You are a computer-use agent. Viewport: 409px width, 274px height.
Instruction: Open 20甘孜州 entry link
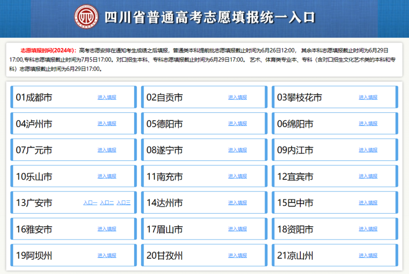[237, 255]
